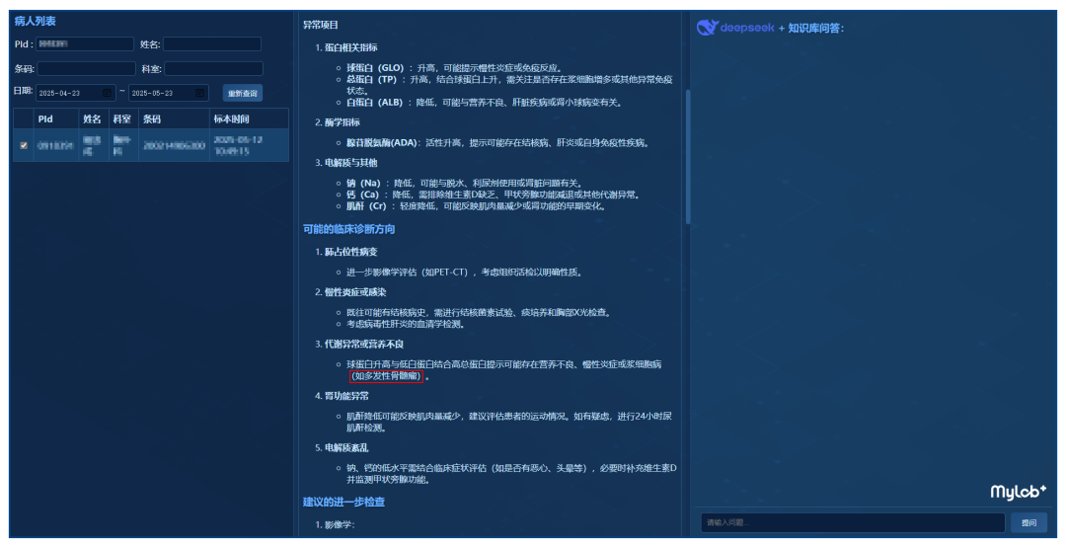The height and width of the screenshot is (548, 1066).
Task: Click the 建议的进一步检查 heading
Action: 344,502
